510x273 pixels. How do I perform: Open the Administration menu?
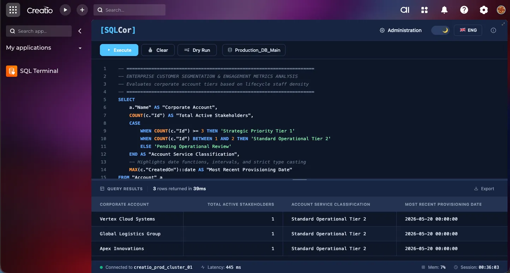(401, 30)
